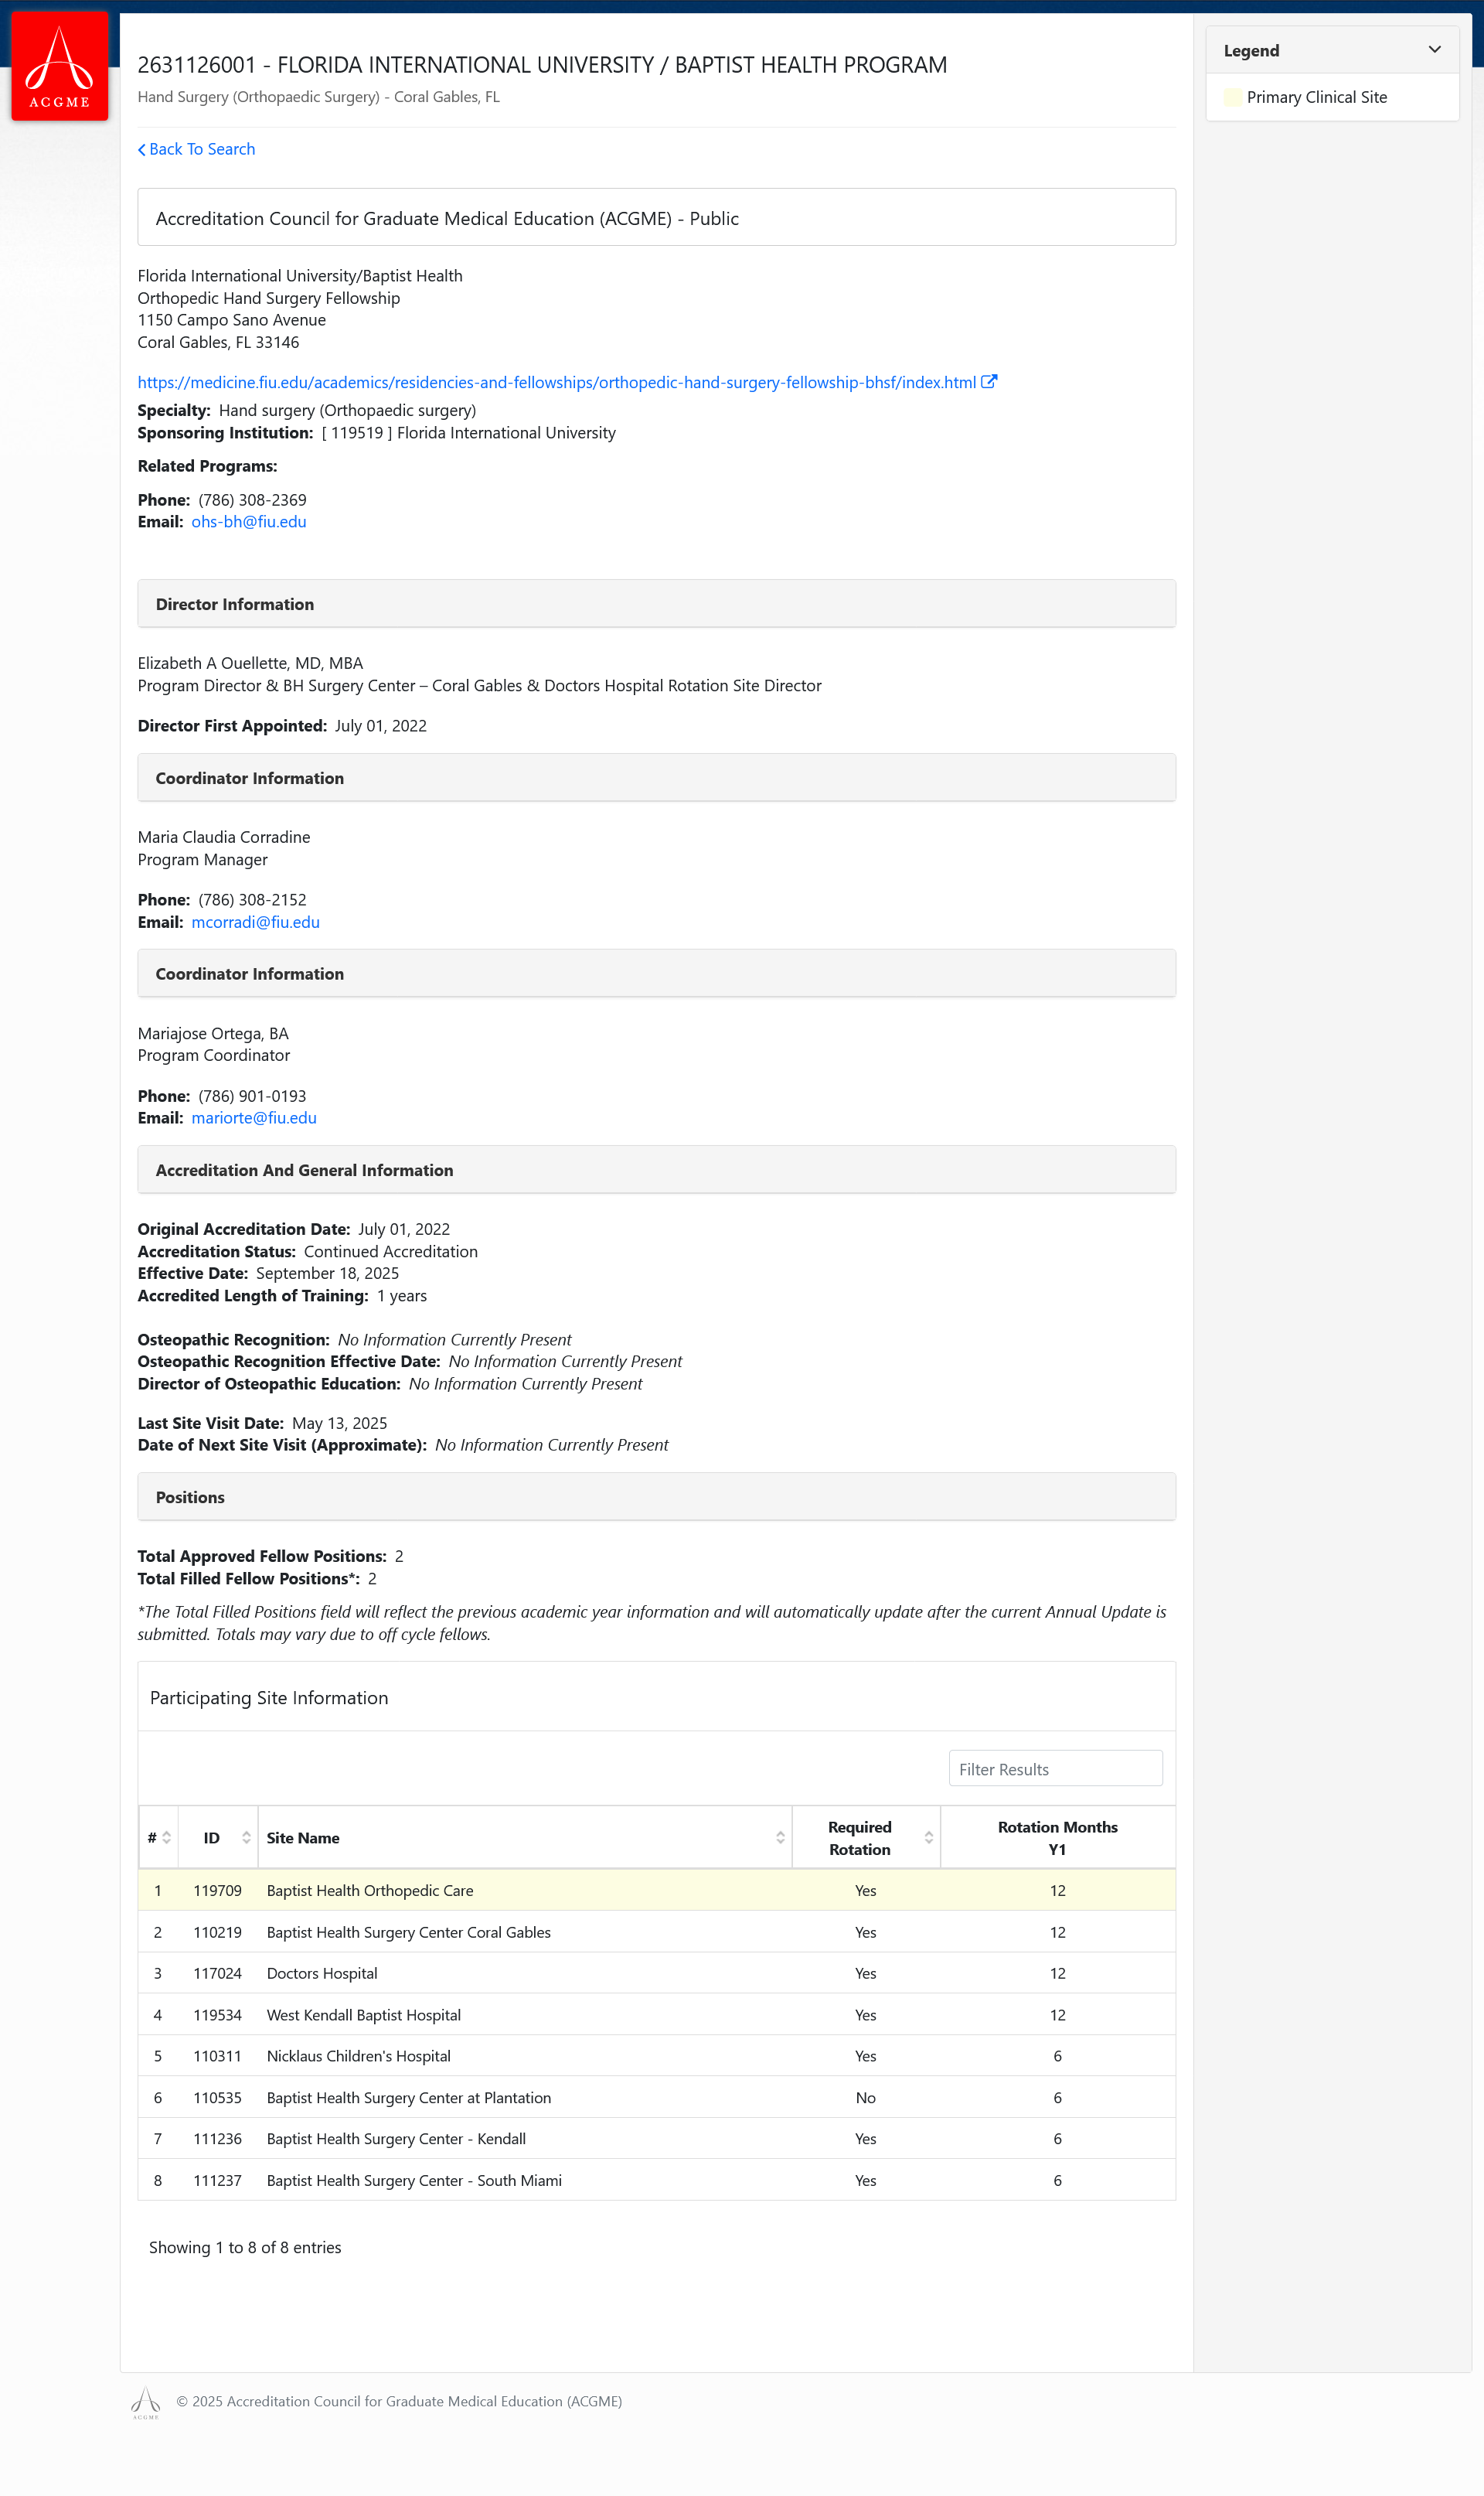Click the Rotation Months Y1 column header

[1057, 1836]
